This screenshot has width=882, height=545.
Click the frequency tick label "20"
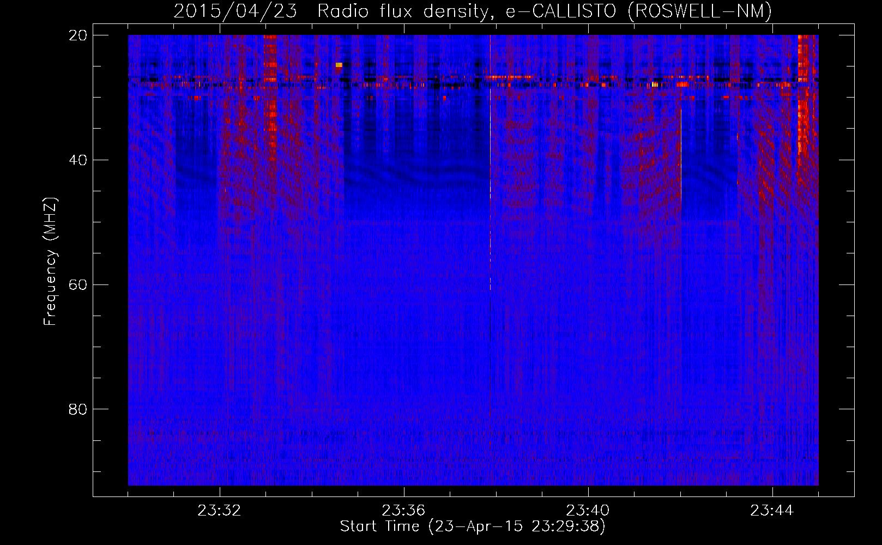(78, 35)
